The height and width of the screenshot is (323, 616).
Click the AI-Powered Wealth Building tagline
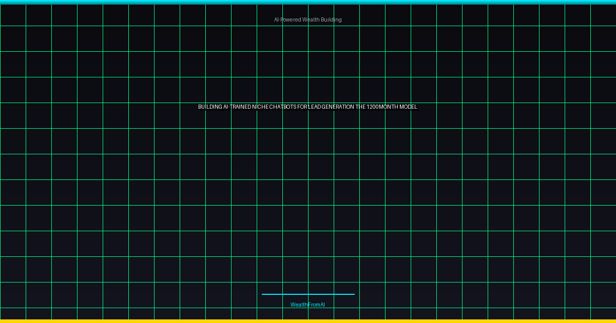(307, 19)
